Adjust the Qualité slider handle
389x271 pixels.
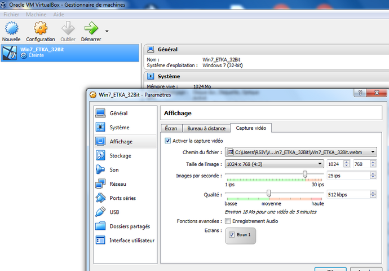(269, 193)
